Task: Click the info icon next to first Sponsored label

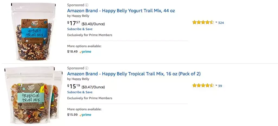Action: click(x=87, y=5)
